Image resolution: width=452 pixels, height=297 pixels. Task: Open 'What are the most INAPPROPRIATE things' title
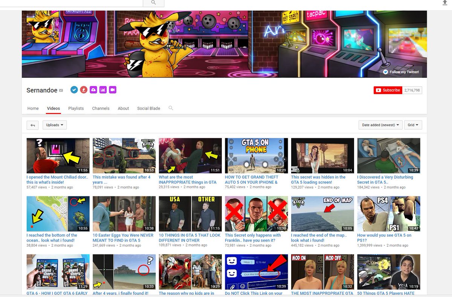(x=188, y=179)
